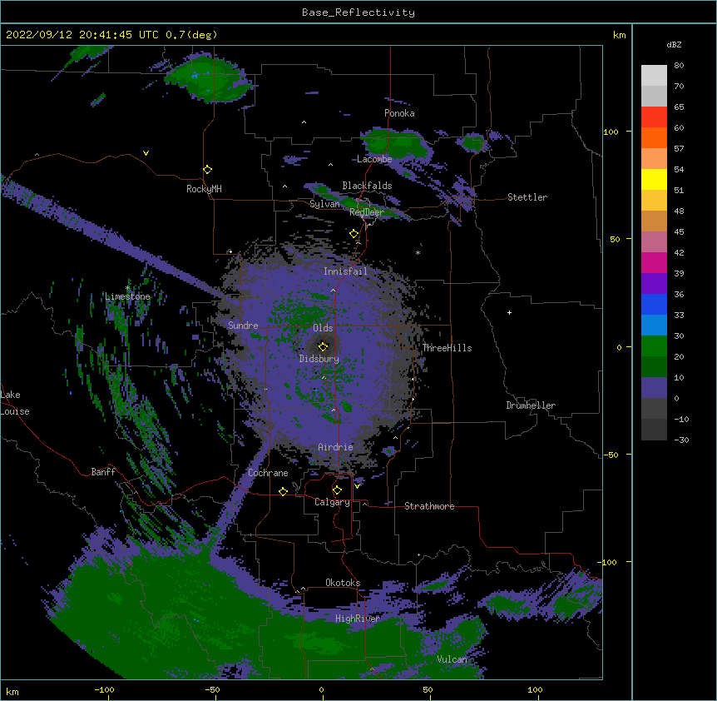Click the km unit label at top right
This screenshot has width=717, height=701.
[620, 35]
